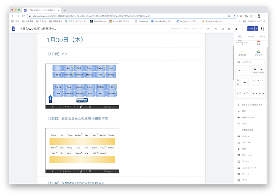The image size is (277, 196).
Task: Click the embed (埋め込む) option
Action: tap(242, 53)
